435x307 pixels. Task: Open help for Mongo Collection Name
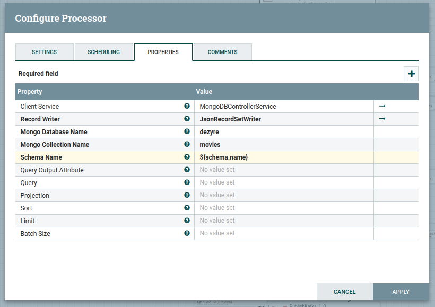pos(187,144)
